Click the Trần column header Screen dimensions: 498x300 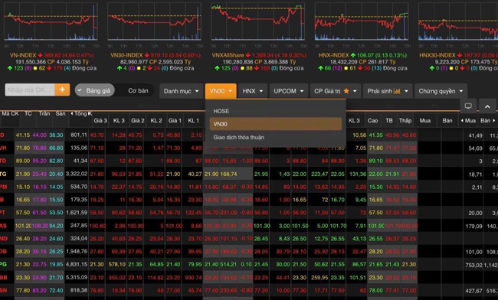pos(44,113)
